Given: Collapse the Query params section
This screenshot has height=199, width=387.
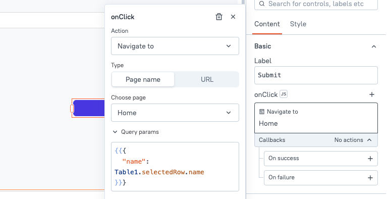Looking at the screenshot, I should click(x=115, y=132).
